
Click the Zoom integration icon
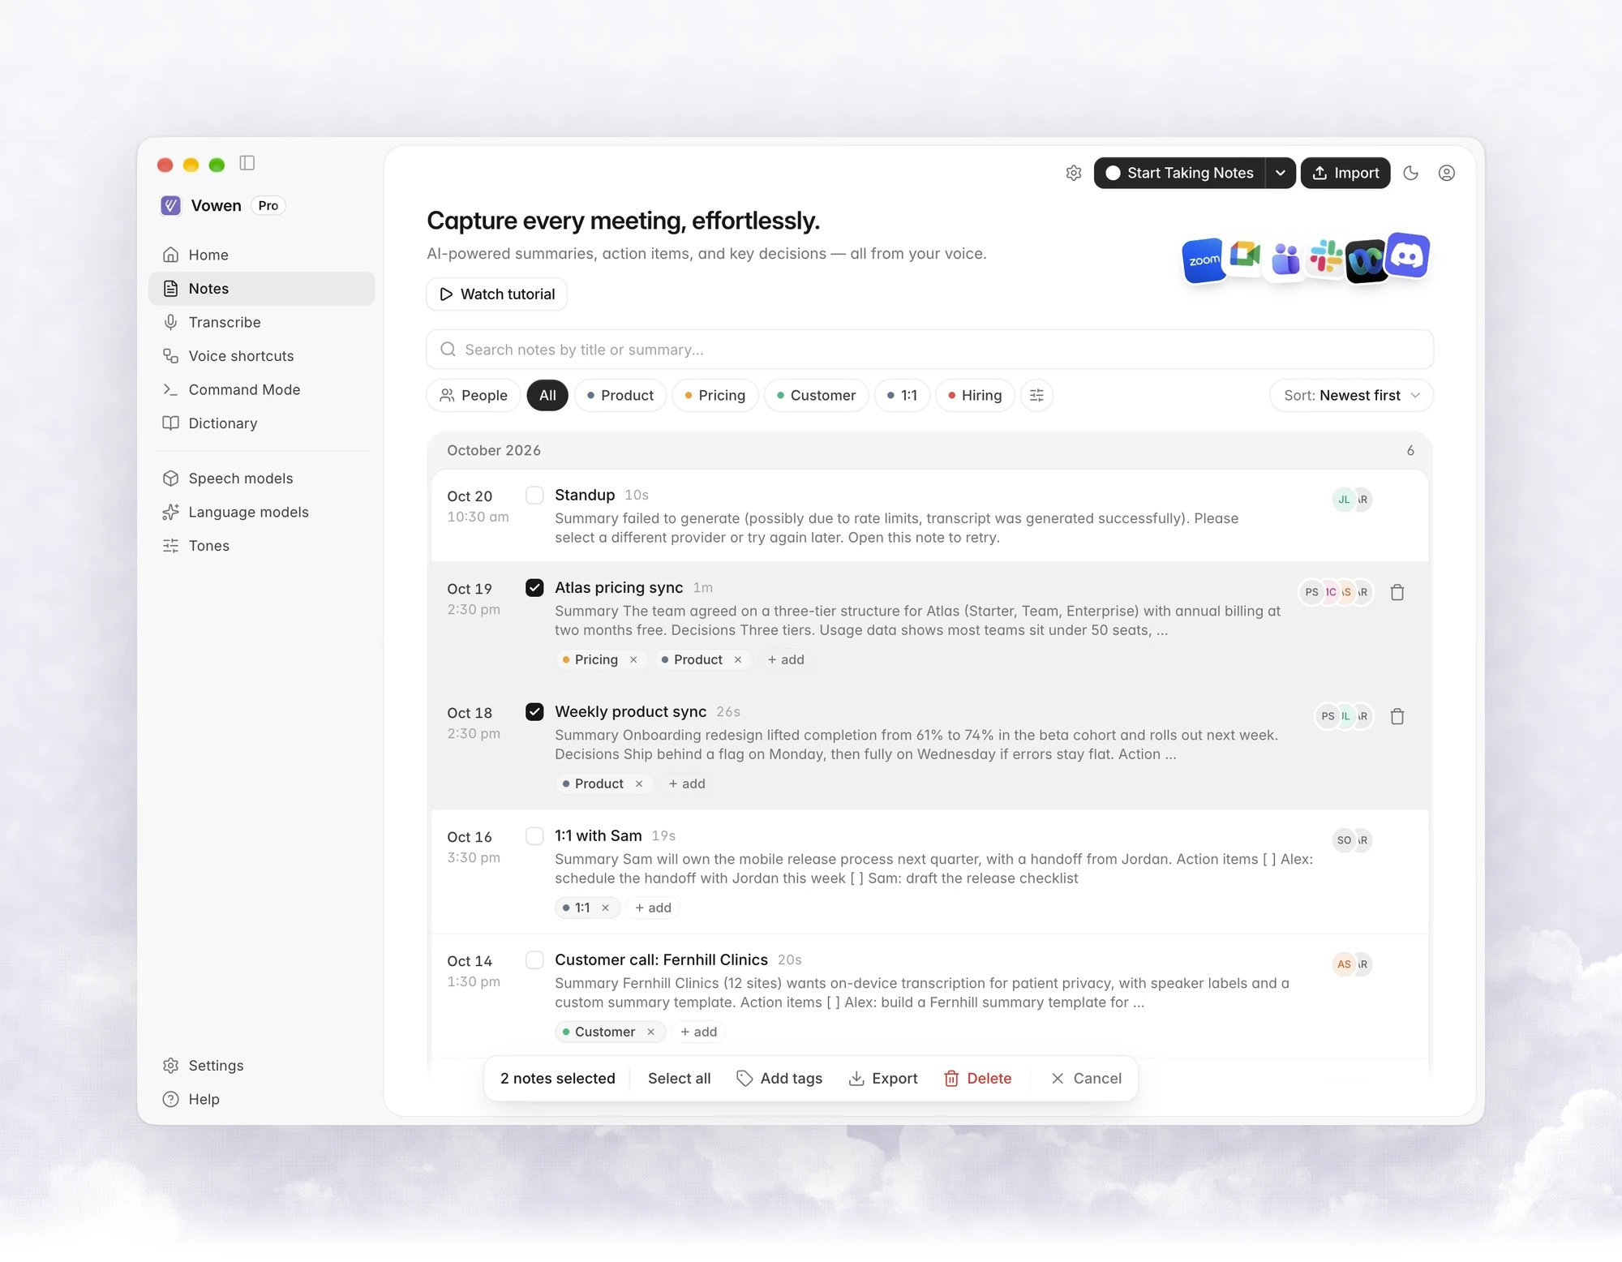tap(1204, 260)
